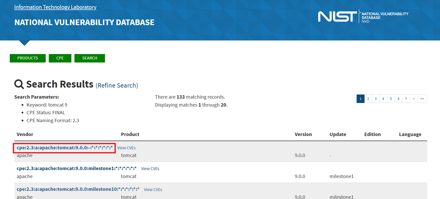The height and width of the screenshot is (199, 440).
Task: Open the tomcat 9.0.0 base CPE link
Action: [65, 148]
